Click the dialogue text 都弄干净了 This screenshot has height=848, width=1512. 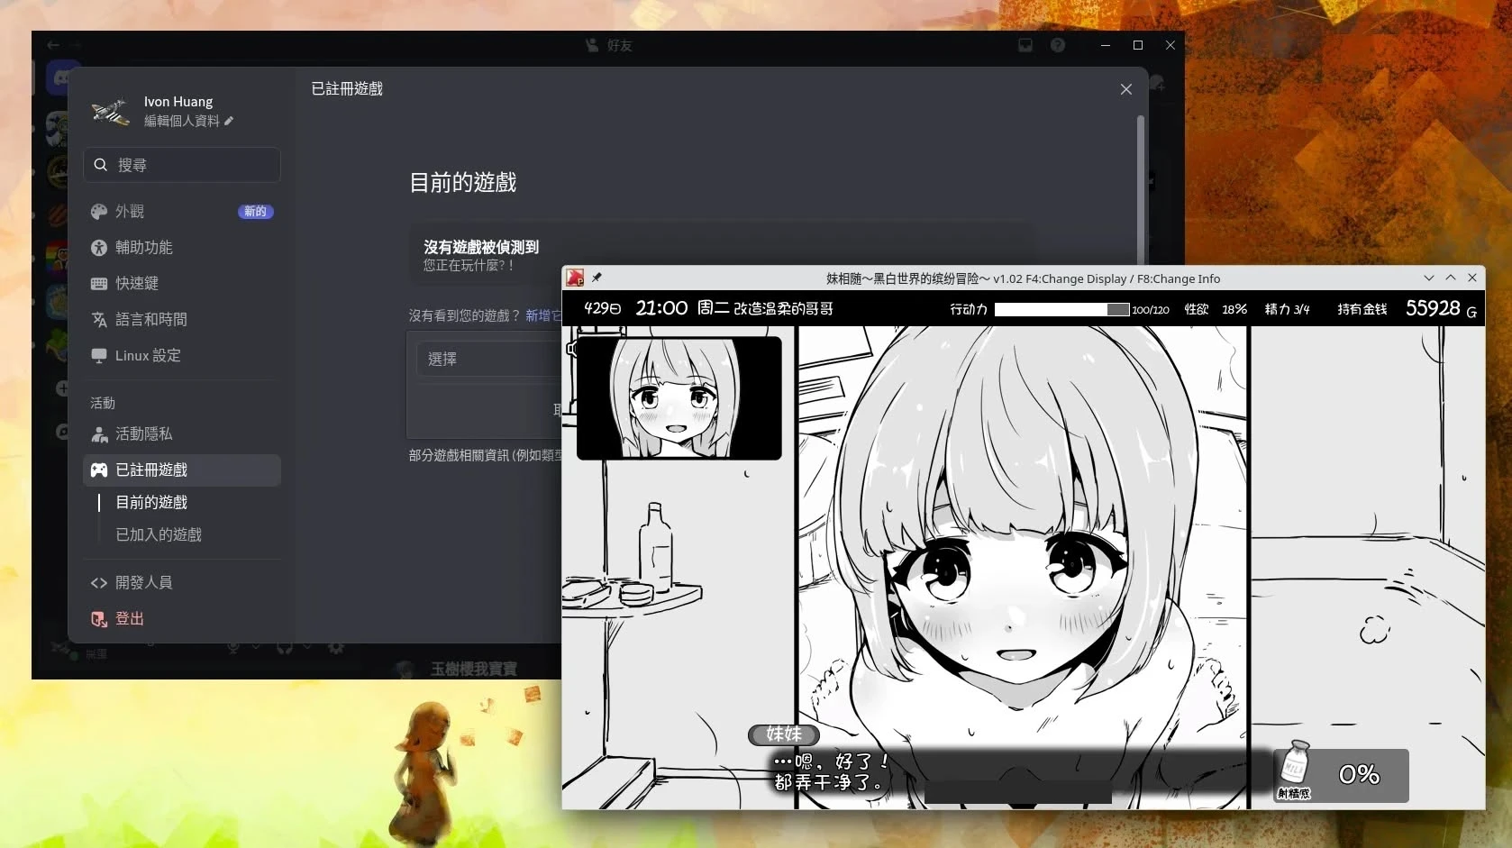tap(828, 782)
